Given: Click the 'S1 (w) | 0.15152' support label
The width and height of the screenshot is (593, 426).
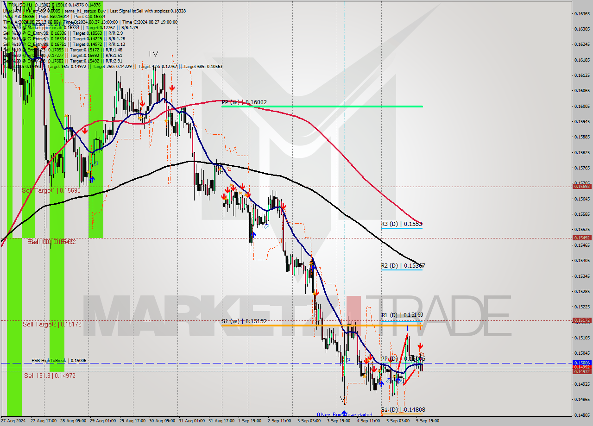Looking at the screenshot, I should click(x=244, y=321).
